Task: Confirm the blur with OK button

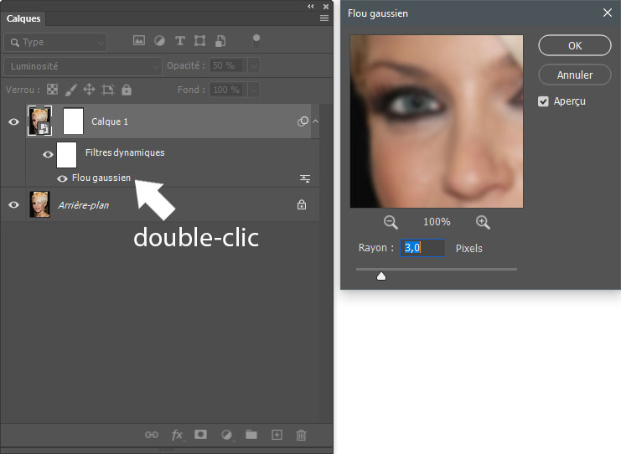Action: point(574,46)
